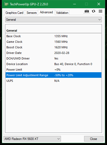Switch to the Sensors tab
This screenshot has width=107, height=145.
click(31, 13)
